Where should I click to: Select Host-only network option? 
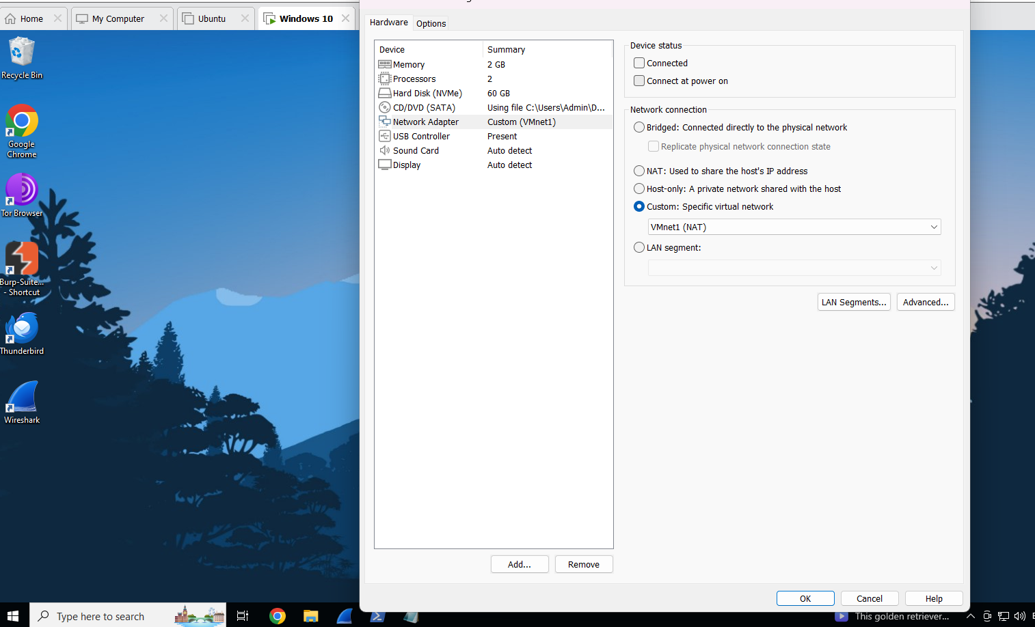[639, 189]
